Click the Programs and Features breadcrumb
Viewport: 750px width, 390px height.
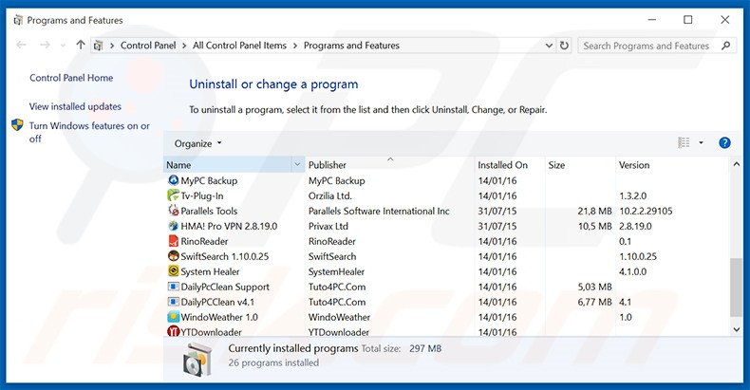coord(351,46)
